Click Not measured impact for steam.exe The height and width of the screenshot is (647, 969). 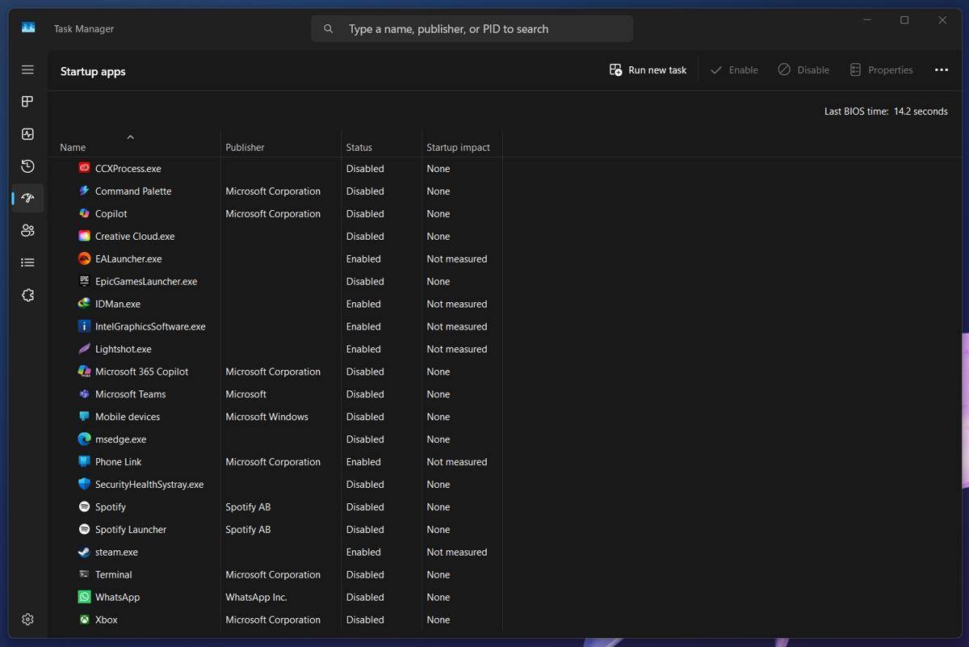pyautogui.click(x=457, y=552)
